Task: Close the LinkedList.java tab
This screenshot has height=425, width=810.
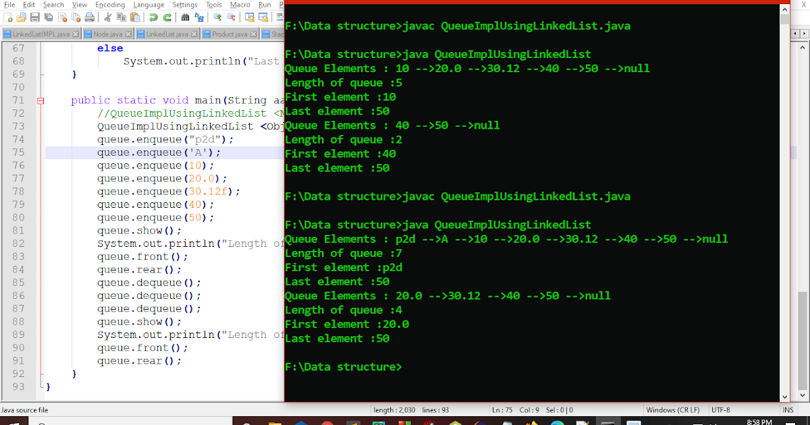Action: 194,33
